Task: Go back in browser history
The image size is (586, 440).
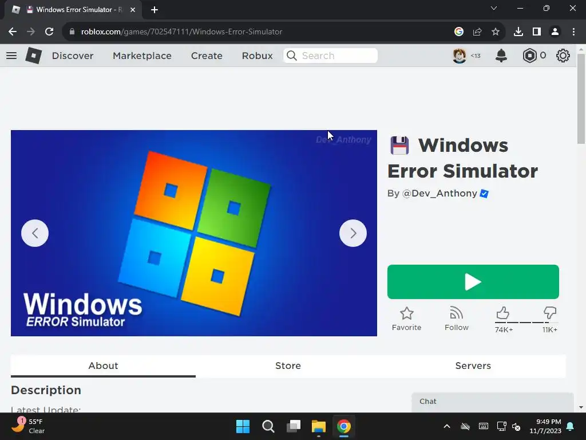Action: point(13,32)
